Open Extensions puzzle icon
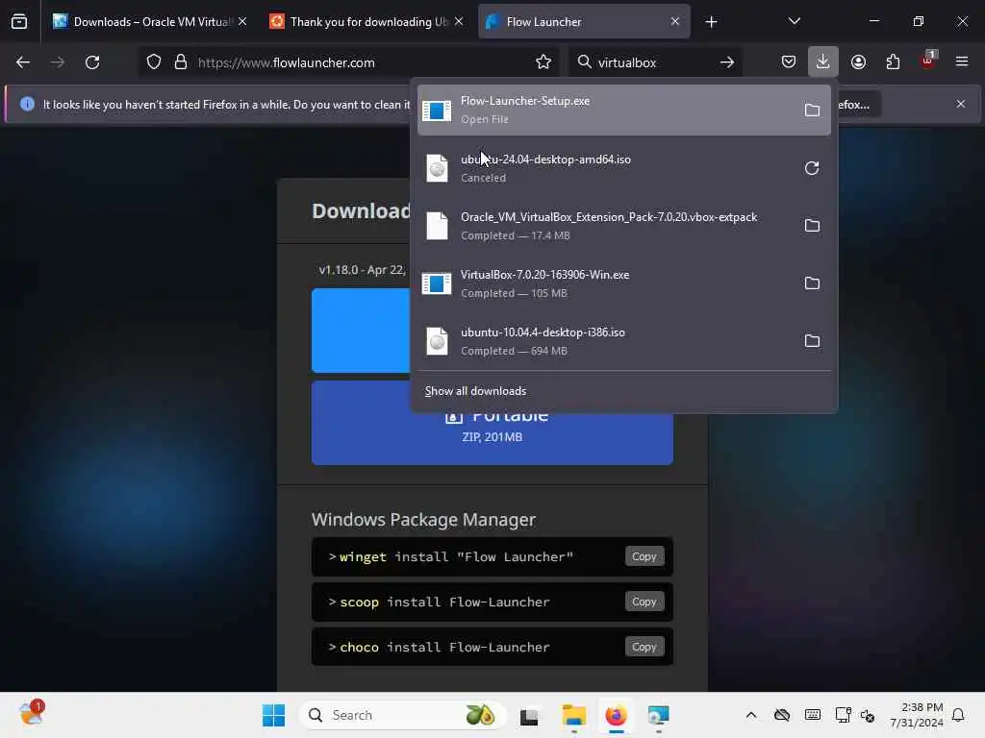This screenshot has width=985, height=738. coord(893,62)
